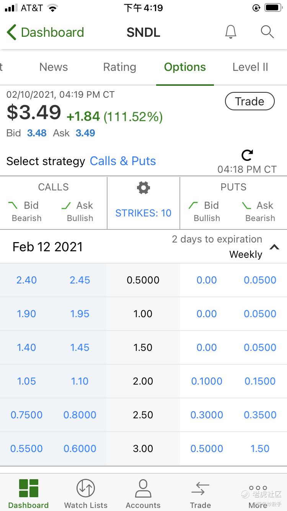The width and height of the screenshot is (287, 511).
Task: Switch to the News tab
Action: pyautogui.click(x=54, y=67)
